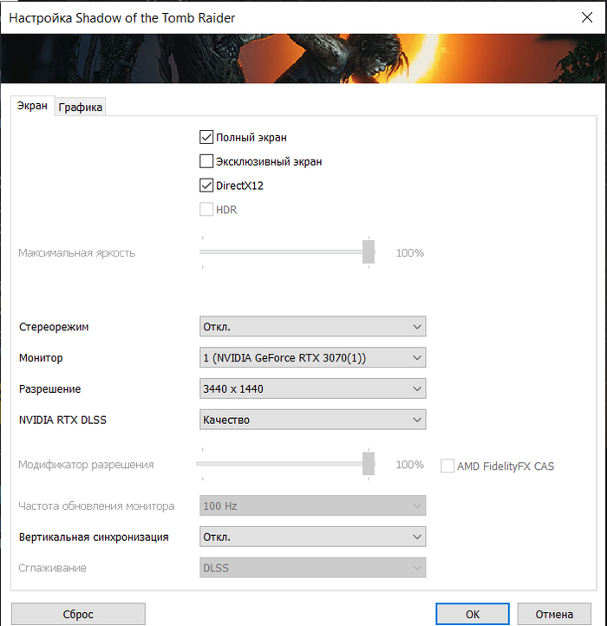Switch to the Графика tab

click(x=80, y=107)
